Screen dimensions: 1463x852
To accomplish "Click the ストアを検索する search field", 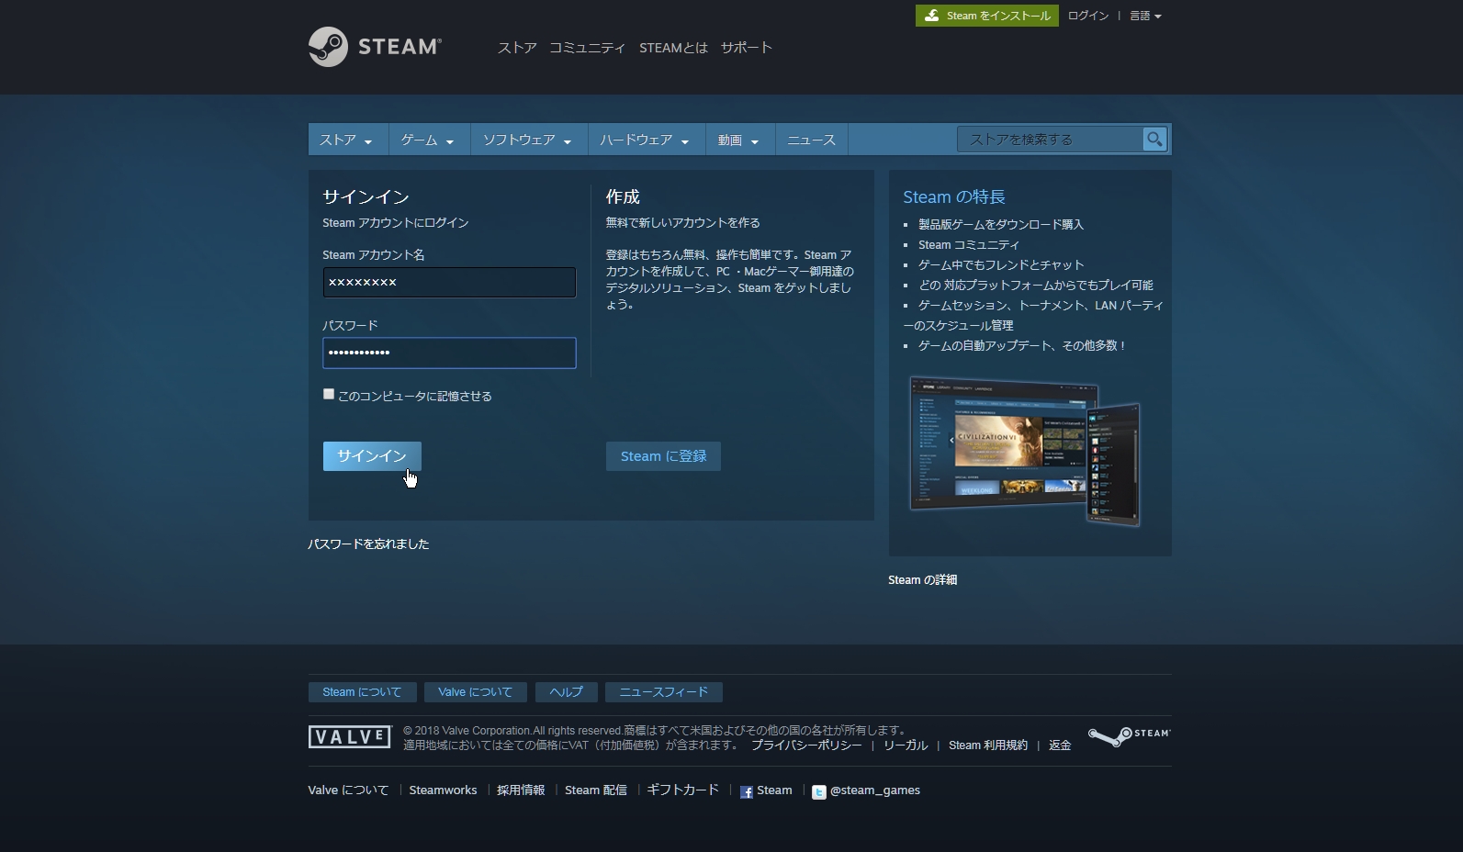I will [x=1050, y=140].
